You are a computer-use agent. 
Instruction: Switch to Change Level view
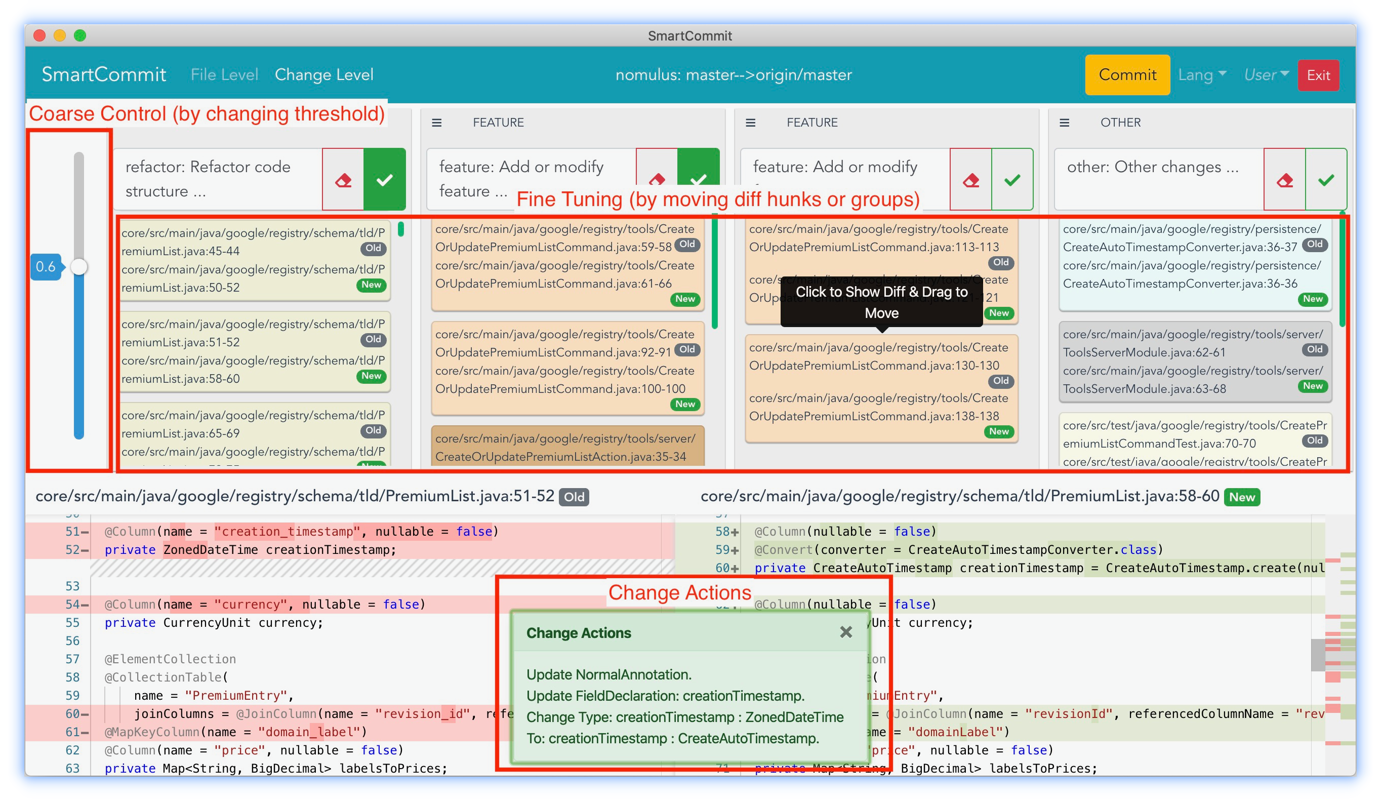[324, 75]
